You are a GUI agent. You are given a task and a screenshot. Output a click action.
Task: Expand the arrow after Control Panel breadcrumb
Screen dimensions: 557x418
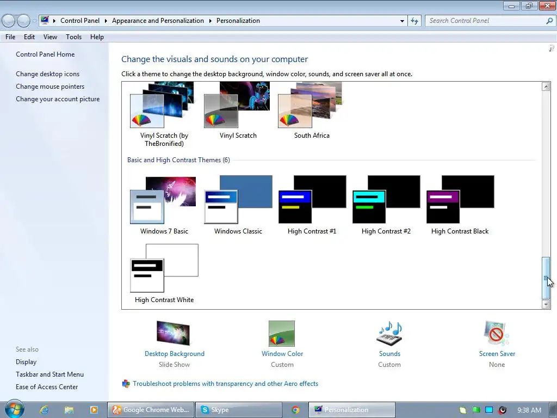point(106,21)
